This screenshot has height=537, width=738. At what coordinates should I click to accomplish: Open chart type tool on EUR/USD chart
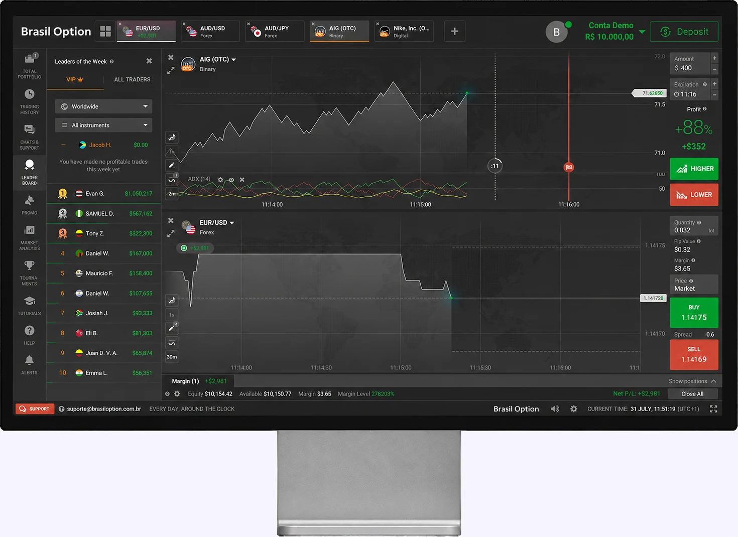point(172,300)
